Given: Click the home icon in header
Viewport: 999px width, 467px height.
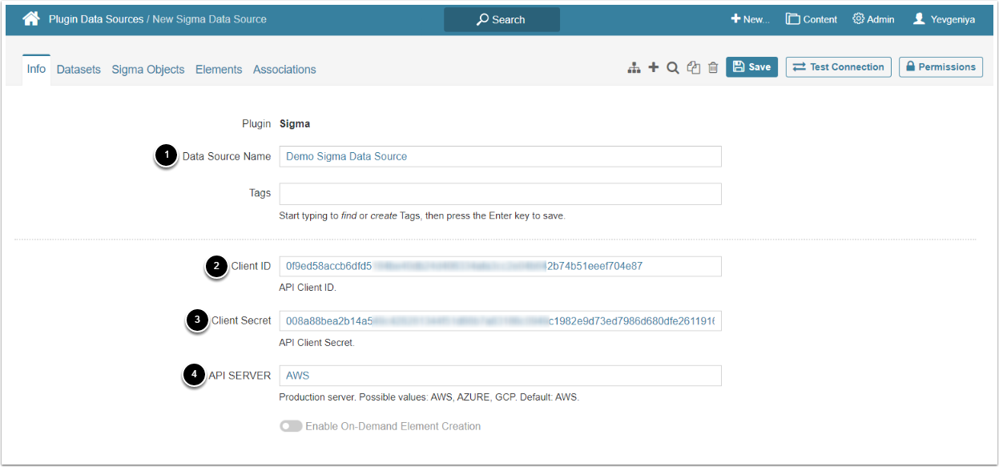Looking at the screenshot, I should tap(30, 18).
